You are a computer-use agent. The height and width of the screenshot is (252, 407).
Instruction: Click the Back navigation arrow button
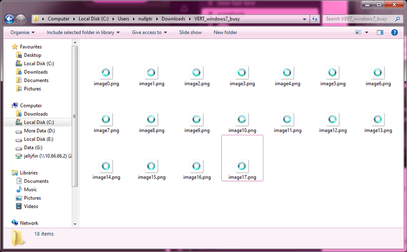pos(9,19)
